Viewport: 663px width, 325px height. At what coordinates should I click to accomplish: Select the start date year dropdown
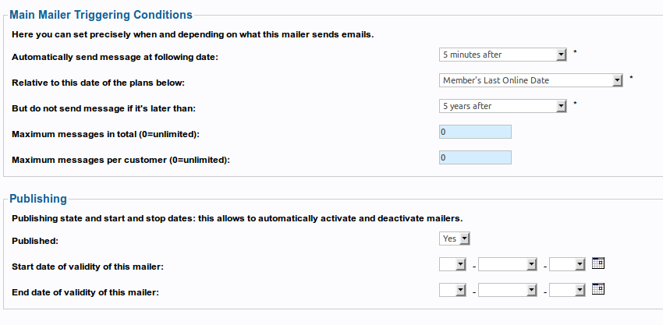click(x=567, y=264)
